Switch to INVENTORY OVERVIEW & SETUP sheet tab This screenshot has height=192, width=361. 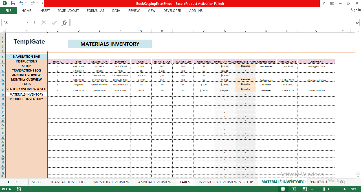(x=226, y=182)
